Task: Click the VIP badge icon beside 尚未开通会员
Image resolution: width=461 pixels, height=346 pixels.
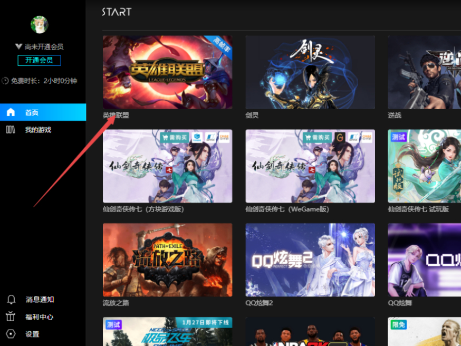Action: [x=18, y=46]
